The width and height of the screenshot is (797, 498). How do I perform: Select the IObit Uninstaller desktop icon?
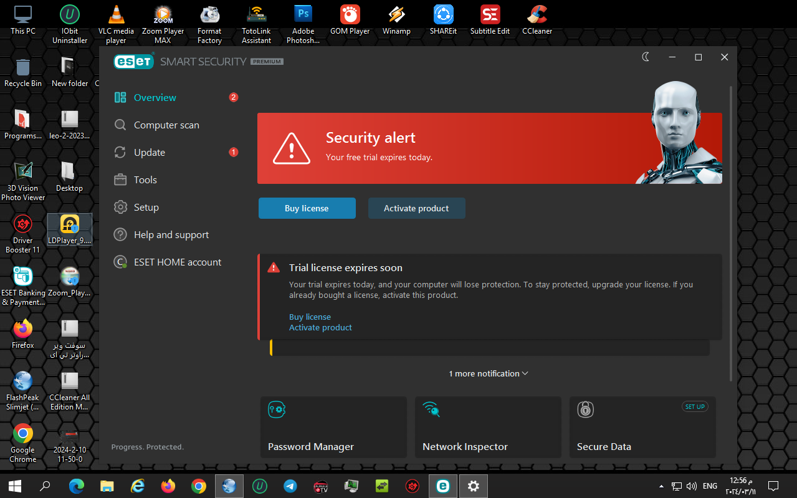[x=70, y=24]
